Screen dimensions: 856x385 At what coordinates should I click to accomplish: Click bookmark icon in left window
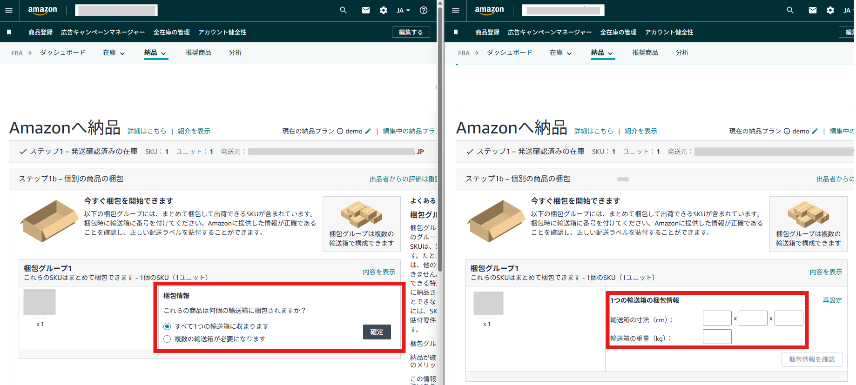tap(9, 32)
